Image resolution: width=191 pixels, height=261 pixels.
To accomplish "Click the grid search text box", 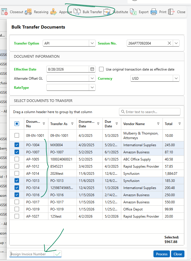I will pyautogui.click(x=150, y=112).
